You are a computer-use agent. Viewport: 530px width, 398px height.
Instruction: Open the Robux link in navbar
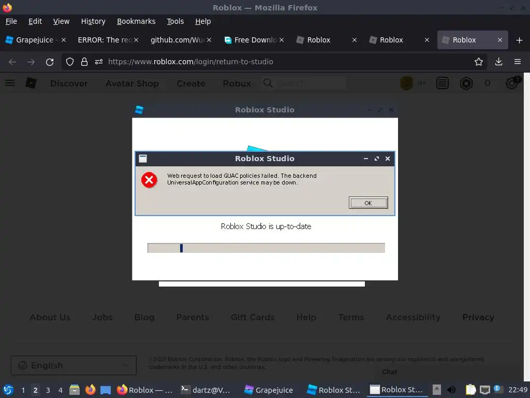point(237,83)
